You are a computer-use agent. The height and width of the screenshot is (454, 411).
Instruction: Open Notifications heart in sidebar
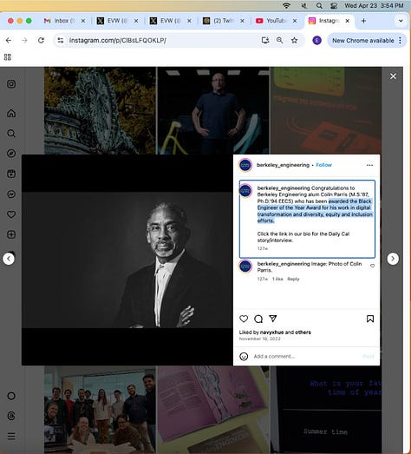coord(11,214)
